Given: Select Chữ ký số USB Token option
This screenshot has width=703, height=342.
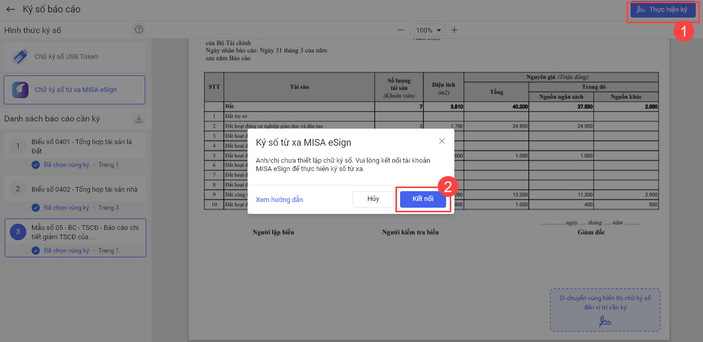Looking at the screenshot, I should click(x=74, y=56).
